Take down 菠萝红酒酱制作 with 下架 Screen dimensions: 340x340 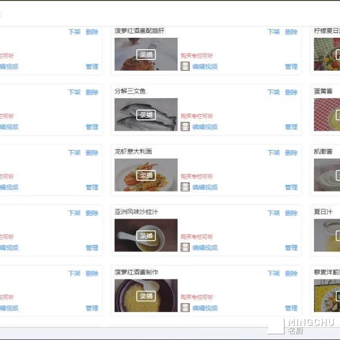click(274, 273)
